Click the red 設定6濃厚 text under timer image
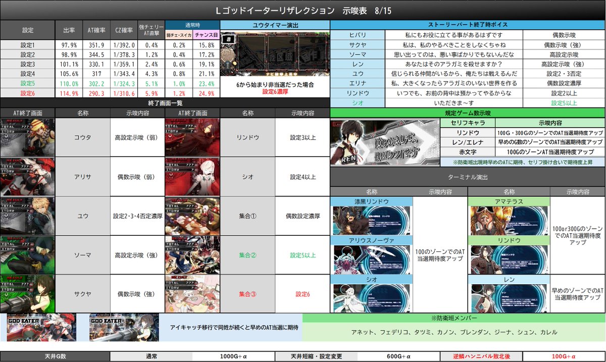The image size is (606, 362). tap(275, 92)
